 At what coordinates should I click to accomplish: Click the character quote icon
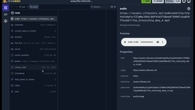click(12, 25)
